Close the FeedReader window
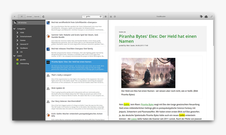 pyautogui.click(x=14, y=17)
